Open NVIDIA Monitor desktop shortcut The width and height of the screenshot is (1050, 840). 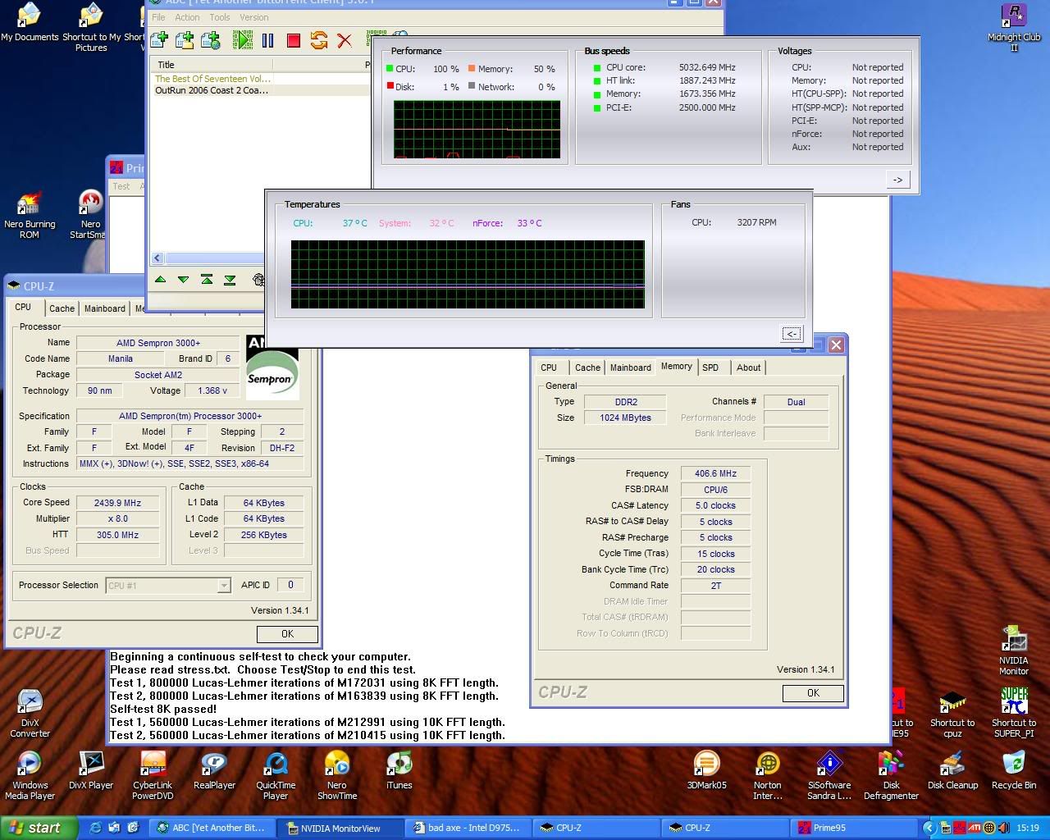click(x=1014, y=651)
